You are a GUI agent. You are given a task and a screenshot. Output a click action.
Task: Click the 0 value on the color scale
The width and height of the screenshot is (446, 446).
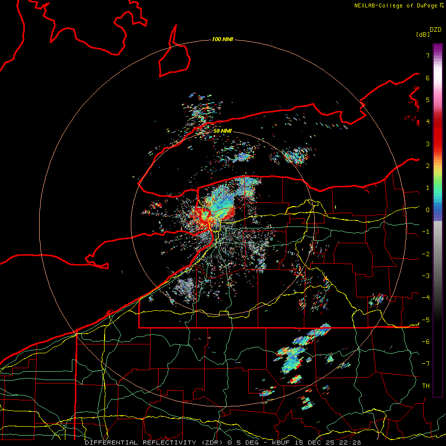click(x=428, y=210)
